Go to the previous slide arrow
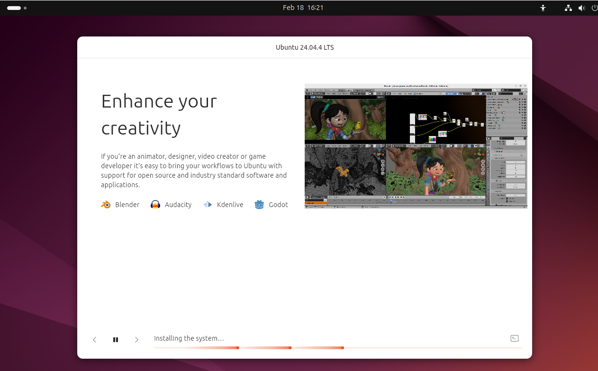This screenshot has height=371, width=598. (x=95, y=340)
